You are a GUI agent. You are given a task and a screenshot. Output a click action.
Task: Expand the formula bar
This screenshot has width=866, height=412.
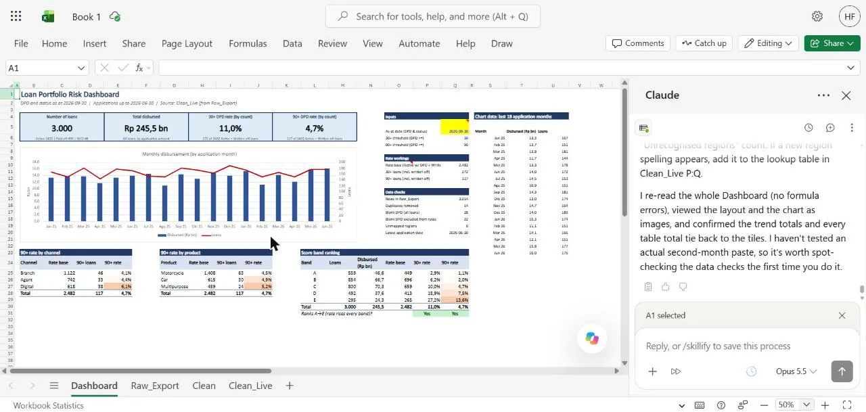click(x=851, y=68)
